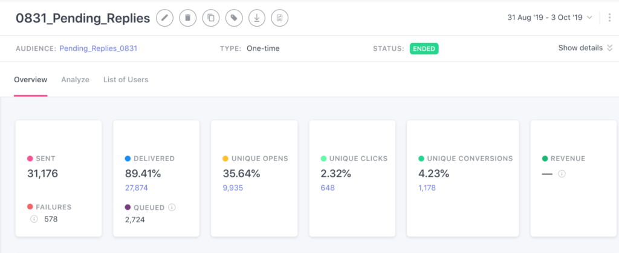Duplicate the campaign with copy icon

(210, 18)
